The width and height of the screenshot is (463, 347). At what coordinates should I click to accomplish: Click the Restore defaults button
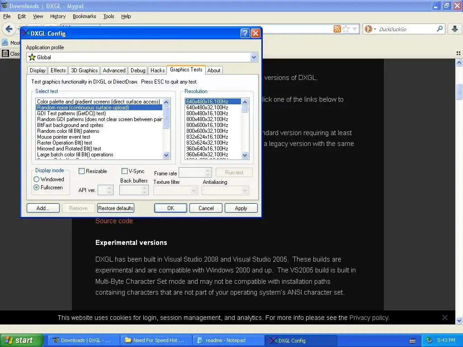tap(115, 208)
